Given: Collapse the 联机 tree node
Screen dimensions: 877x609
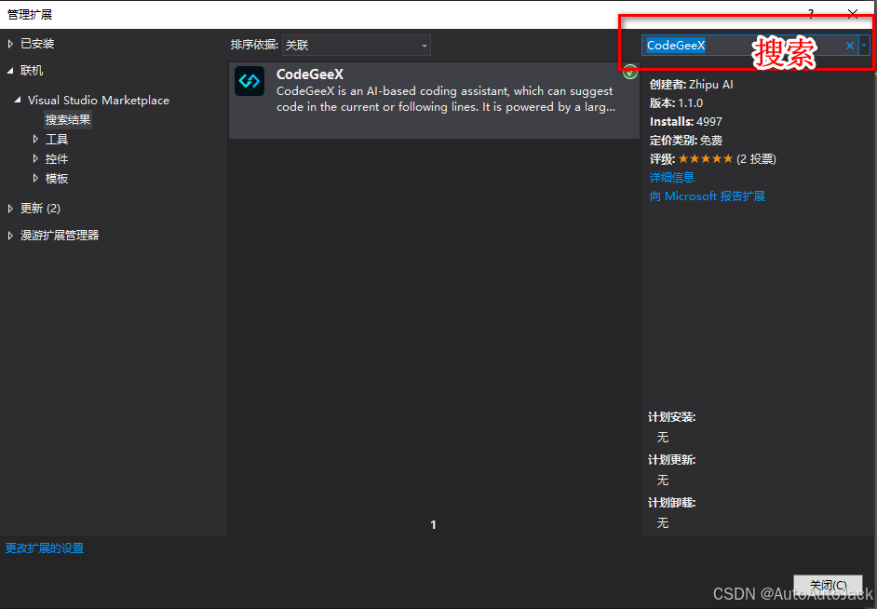Looking at the screenshot, I should point(10,71).
